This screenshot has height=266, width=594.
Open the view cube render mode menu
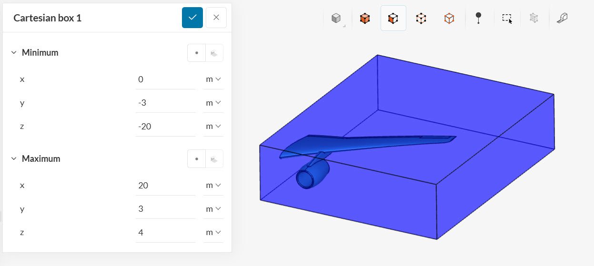(x=337, y=19)
